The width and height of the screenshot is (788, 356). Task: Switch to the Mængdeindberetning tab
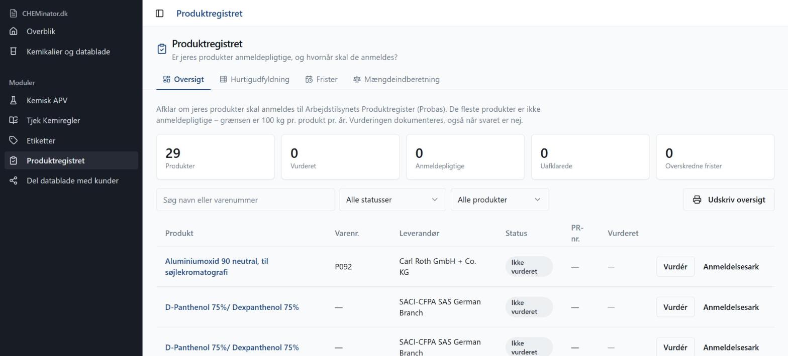pyautogui.click(x=397, y=79)
